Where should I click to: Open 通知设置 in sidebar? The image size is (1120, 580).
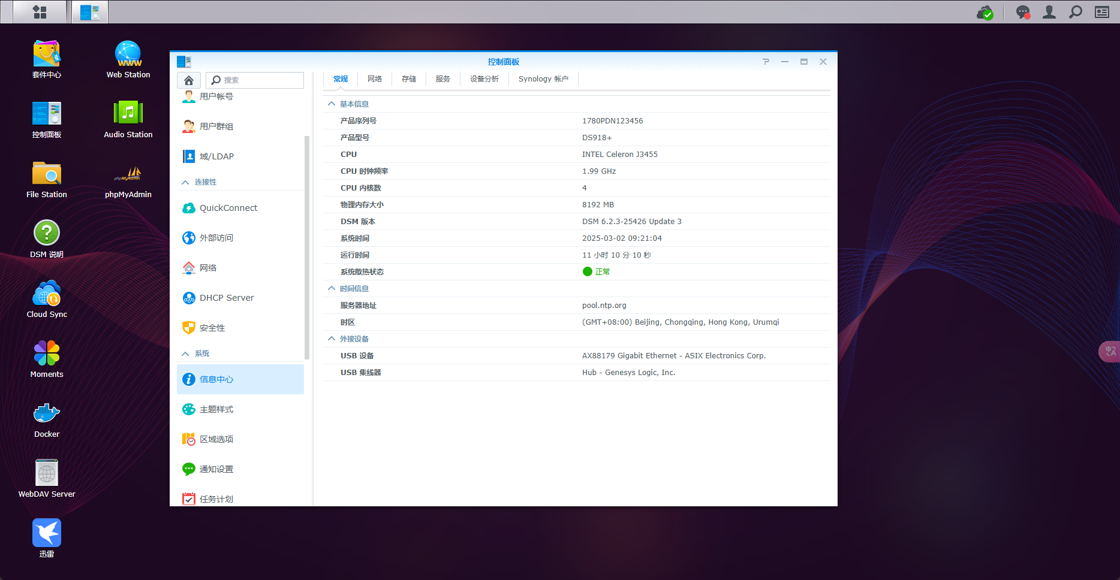(240, 469)
